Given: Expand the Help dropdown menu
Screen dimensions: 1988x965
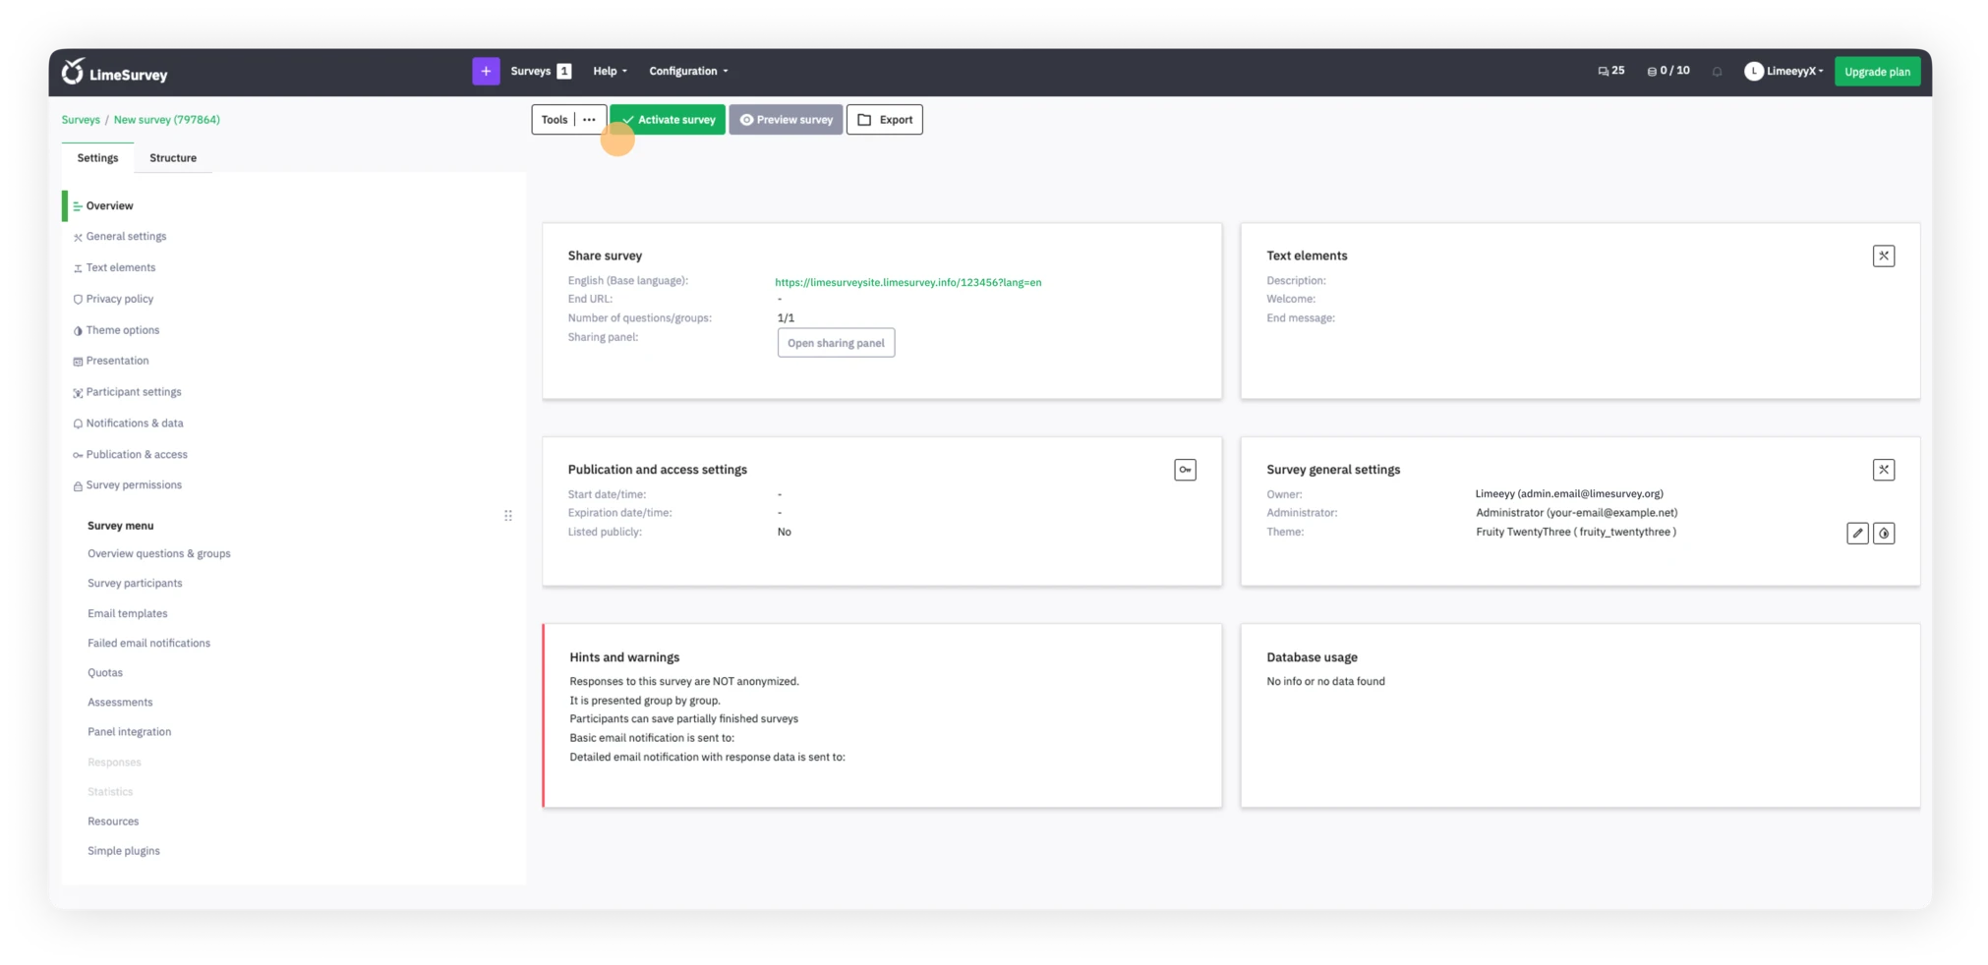Looking at the screenshot, I should tap(610, 71).
